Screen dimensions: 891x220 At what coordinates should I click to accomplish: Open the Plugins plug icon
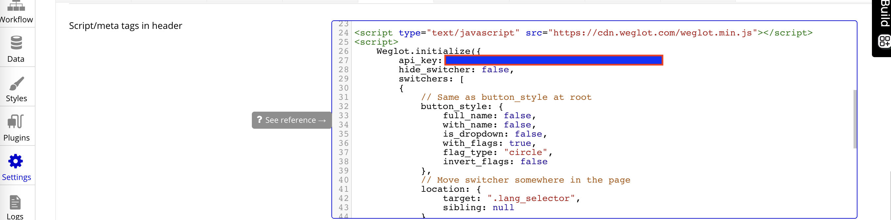click(16, 121)
